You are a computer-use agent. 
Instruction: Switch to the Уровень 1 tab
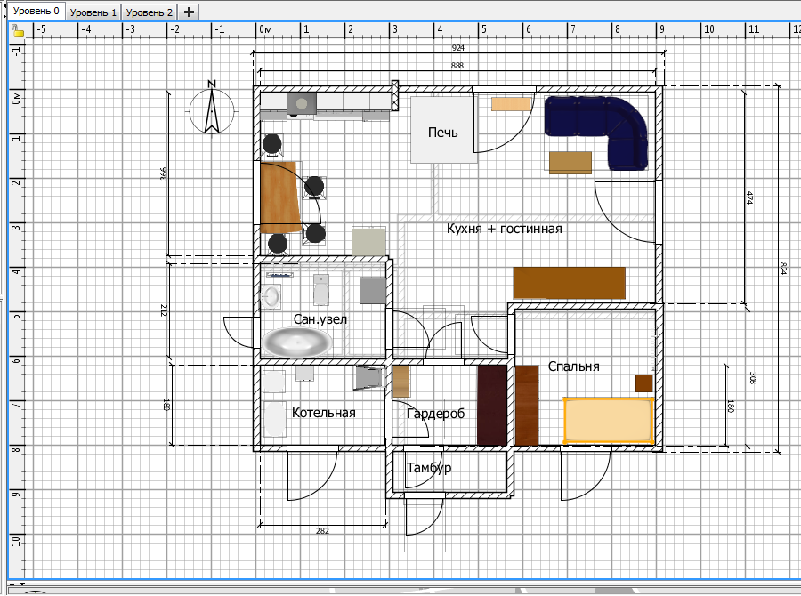93,12
